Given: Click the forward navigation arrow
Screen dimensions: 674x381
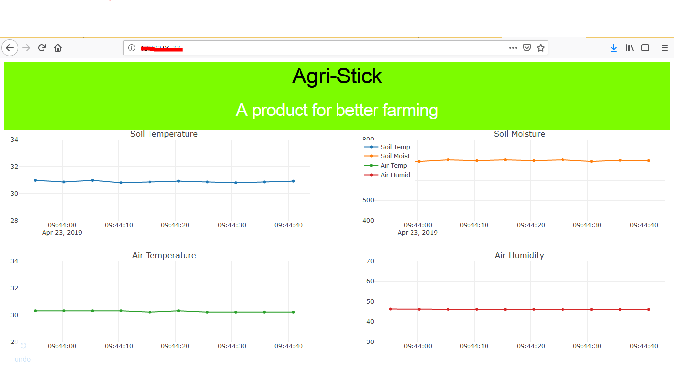Looking at the screenshot, I should [x=26, y=47].
